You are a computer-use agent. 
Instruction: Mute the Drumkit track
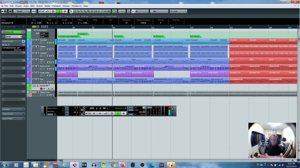pyautogui.click(x=34, y=40)
